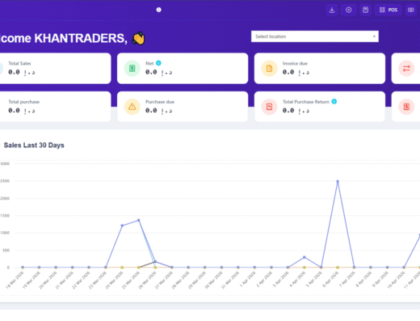Click the Purchase due warning triangle icon

click(x=132, y=107)
